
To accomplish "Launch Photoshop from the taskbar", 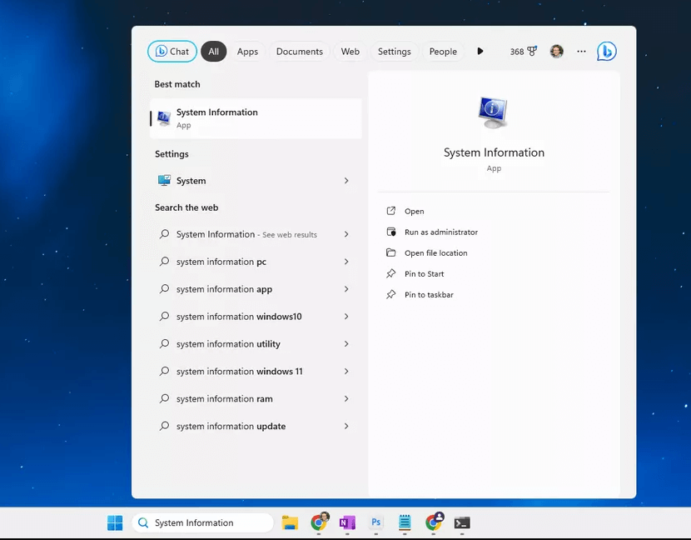I will (376, 522).
